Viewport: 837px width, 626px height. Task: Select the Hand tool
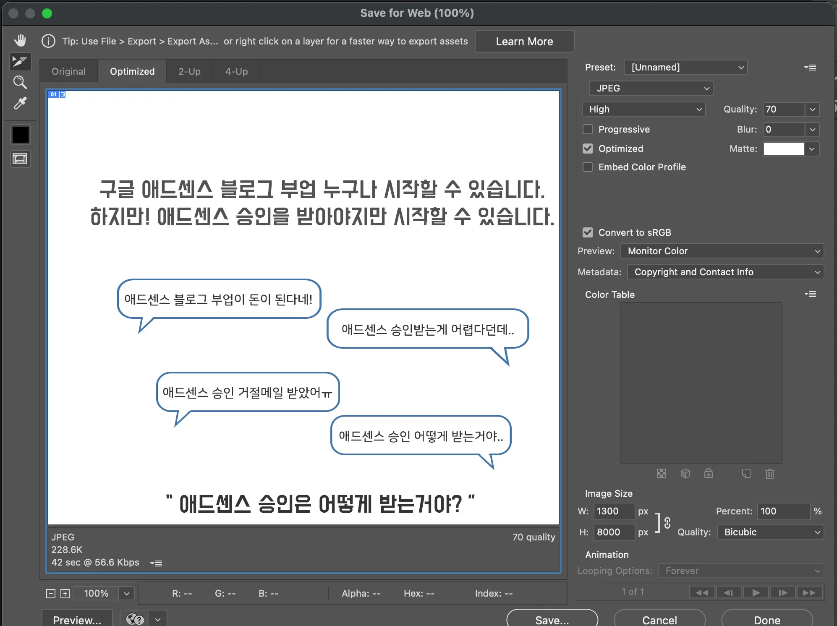(20, 41)
